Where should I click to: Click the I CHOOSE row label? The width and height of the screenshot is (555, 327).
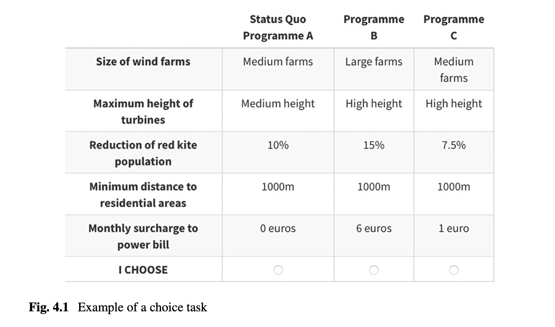(x=143, y=270)
